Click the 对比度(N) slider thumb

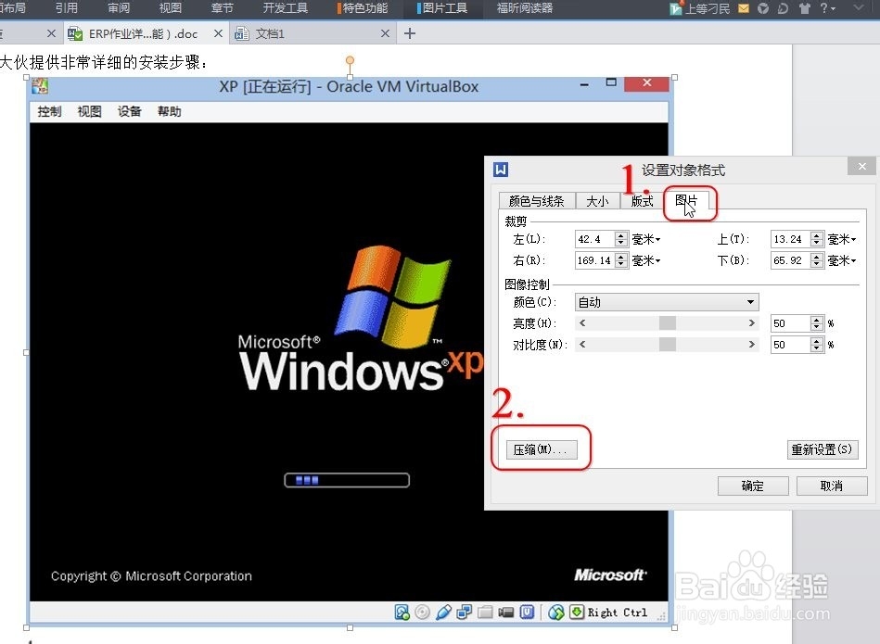[x=668, y=344]
